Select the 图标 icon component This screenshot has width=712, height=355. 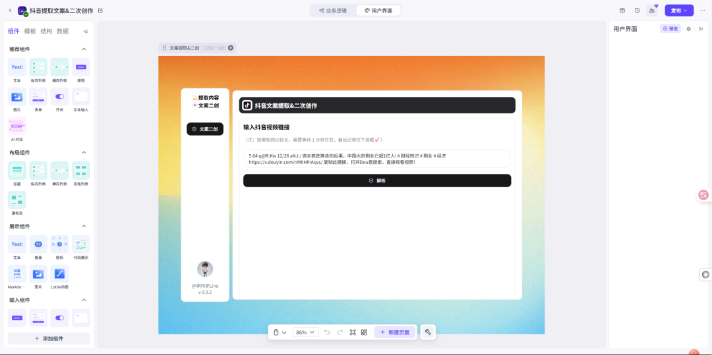[x=59, y=244]
